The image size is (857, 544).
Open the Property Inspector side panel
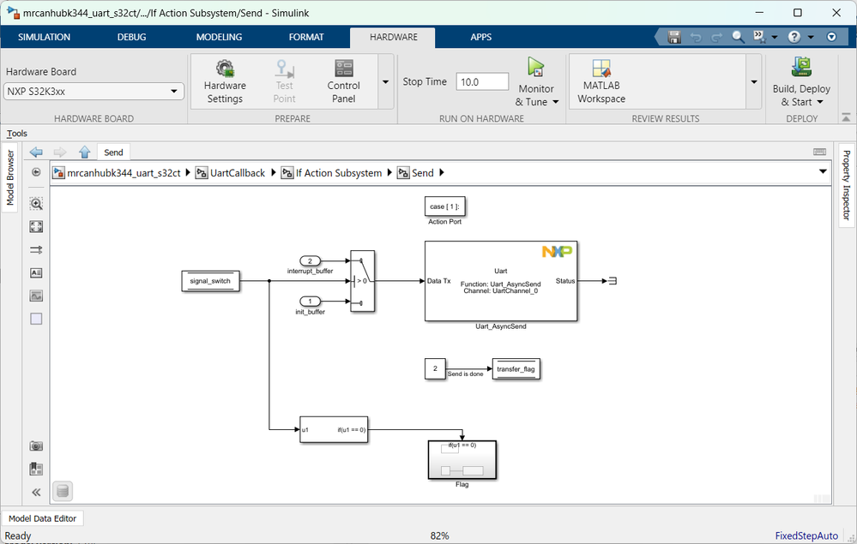tap(846, 185)
